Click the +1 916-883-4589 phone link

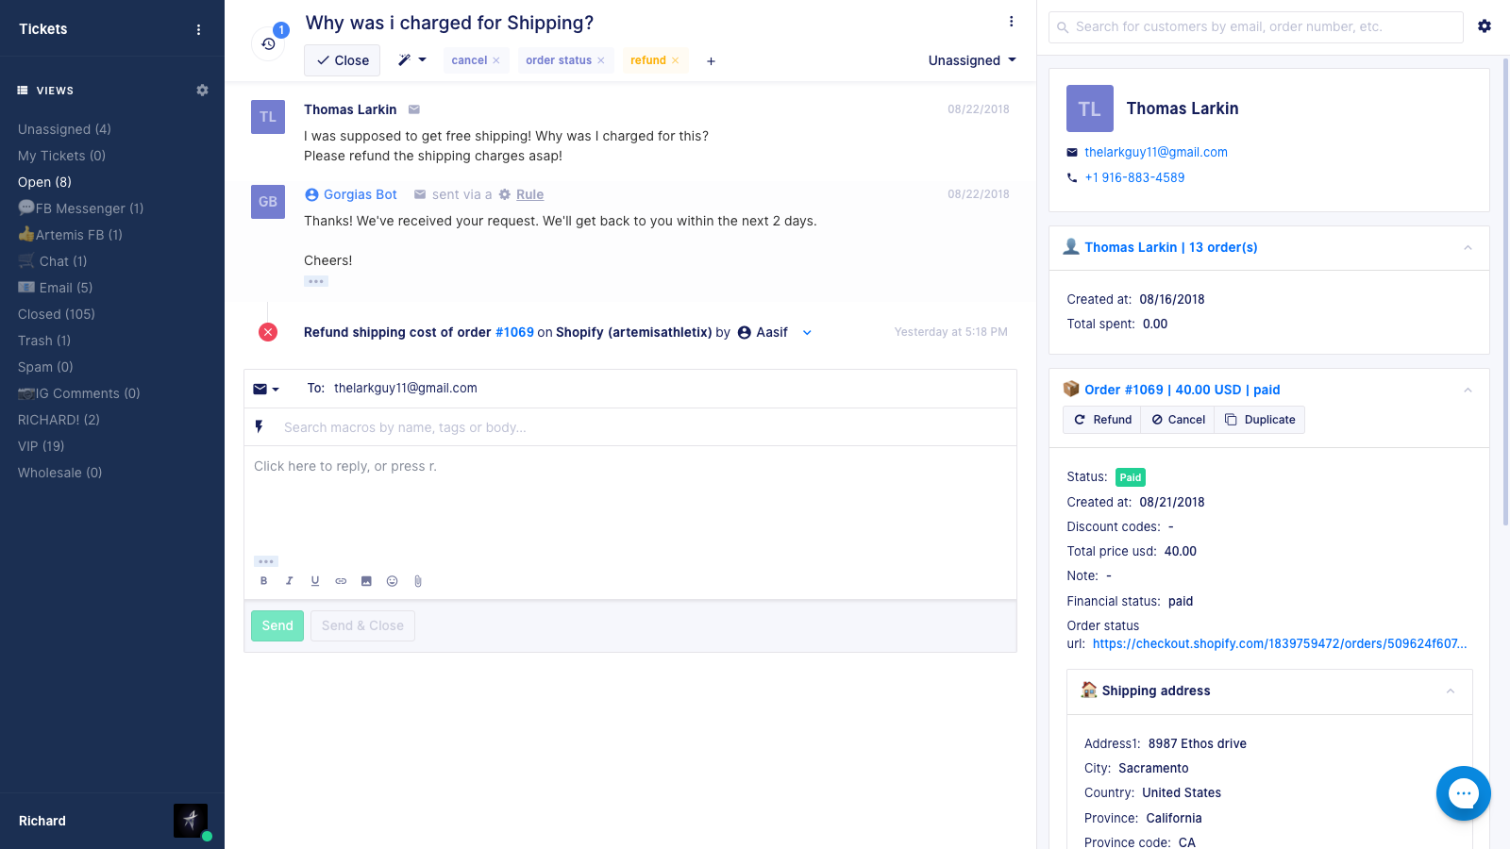(1134, 177)
